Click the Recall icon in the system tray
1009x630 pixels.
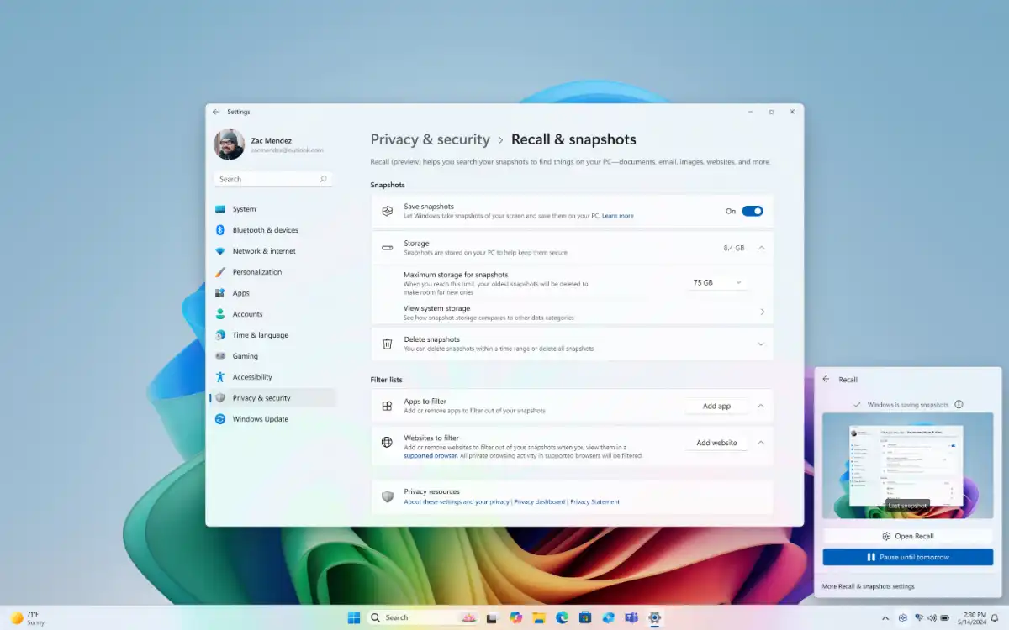pos(903,617)
